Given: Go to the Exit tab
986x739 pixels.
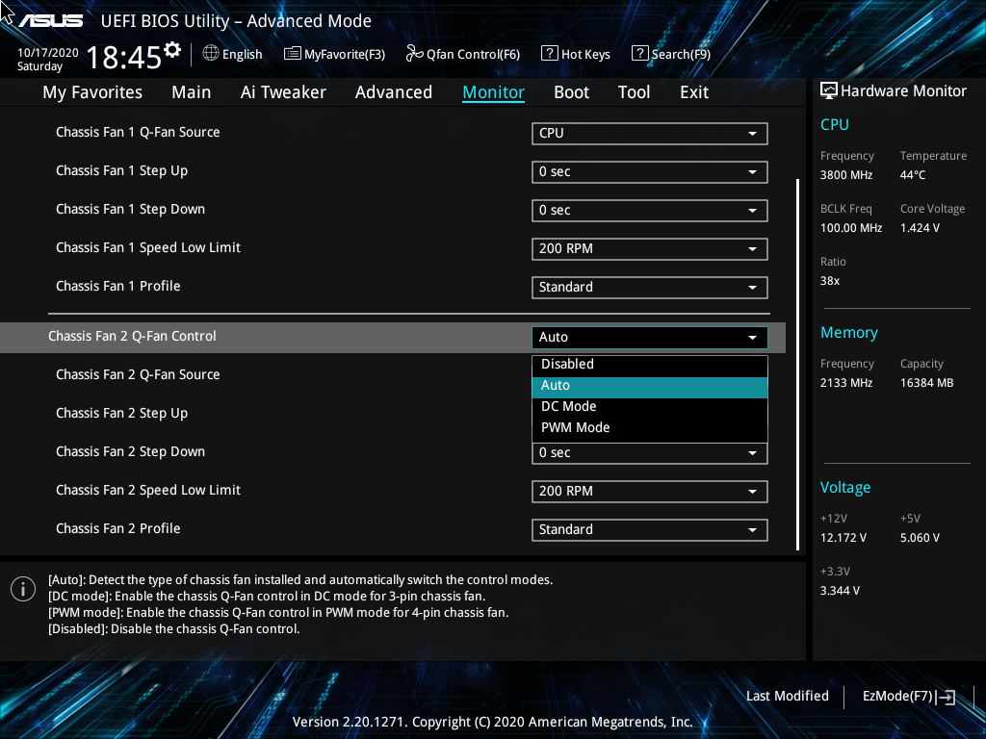Looking at the screenshot, I should pos(694,92).
